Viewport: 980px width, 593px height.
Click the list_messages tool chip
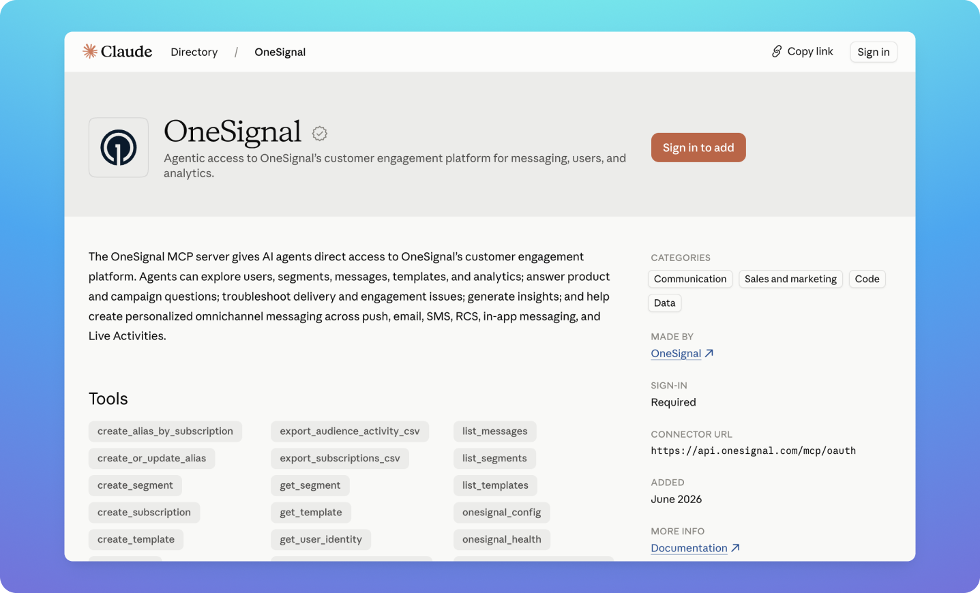coord(494,431)
